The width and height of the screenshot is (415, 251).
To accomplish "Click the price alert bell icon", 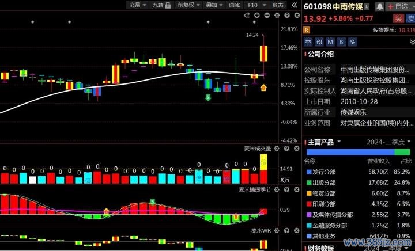I will pos(379,6).
